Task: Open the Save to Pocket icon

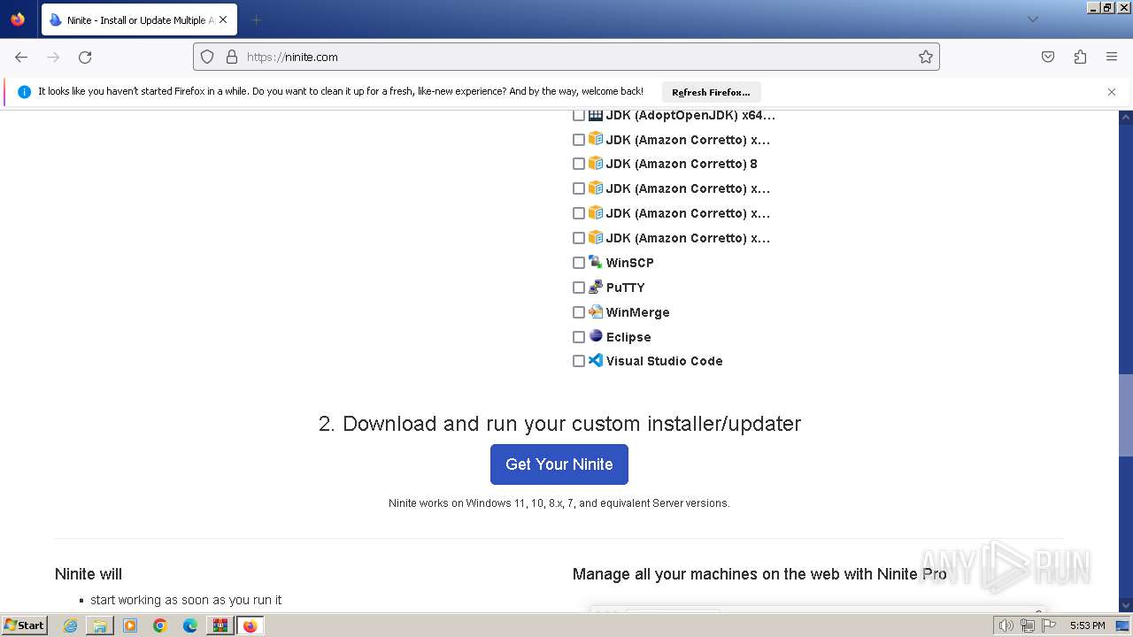Action: pyautogui.click(x=1048, y=57)
